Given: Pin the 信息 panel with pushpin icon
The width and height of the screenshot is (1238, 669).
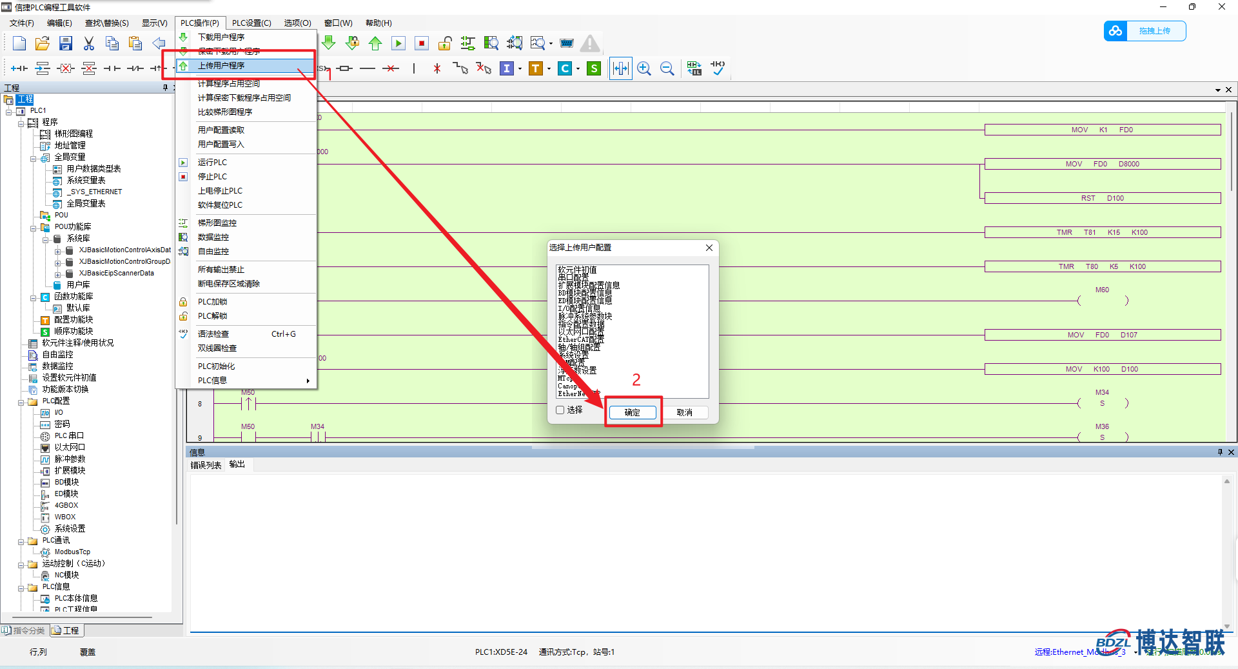Looking at the screenshot, I should (x=1220, y=452).
